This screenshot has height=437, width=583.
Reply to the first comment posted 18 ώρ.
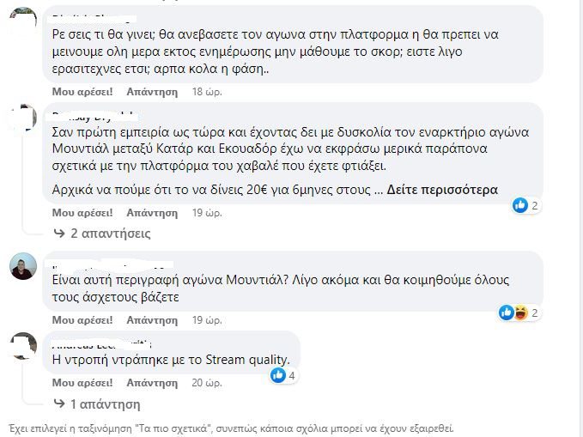[152, 92]
